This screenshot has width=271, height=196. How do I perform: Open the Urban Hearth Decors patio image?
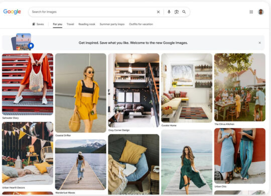click(28, 153)
